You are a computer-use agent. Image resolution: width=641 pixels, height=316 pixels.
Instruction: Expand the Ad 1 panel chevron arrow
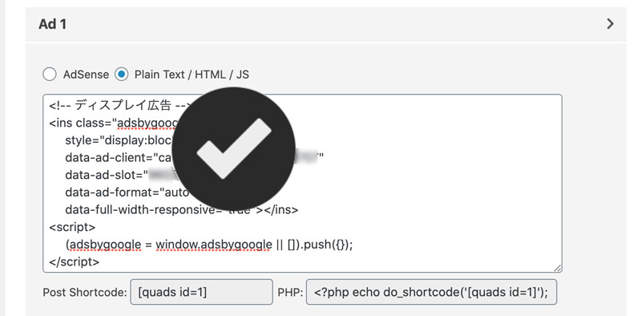pyautogui.click(x=611, y=24)
